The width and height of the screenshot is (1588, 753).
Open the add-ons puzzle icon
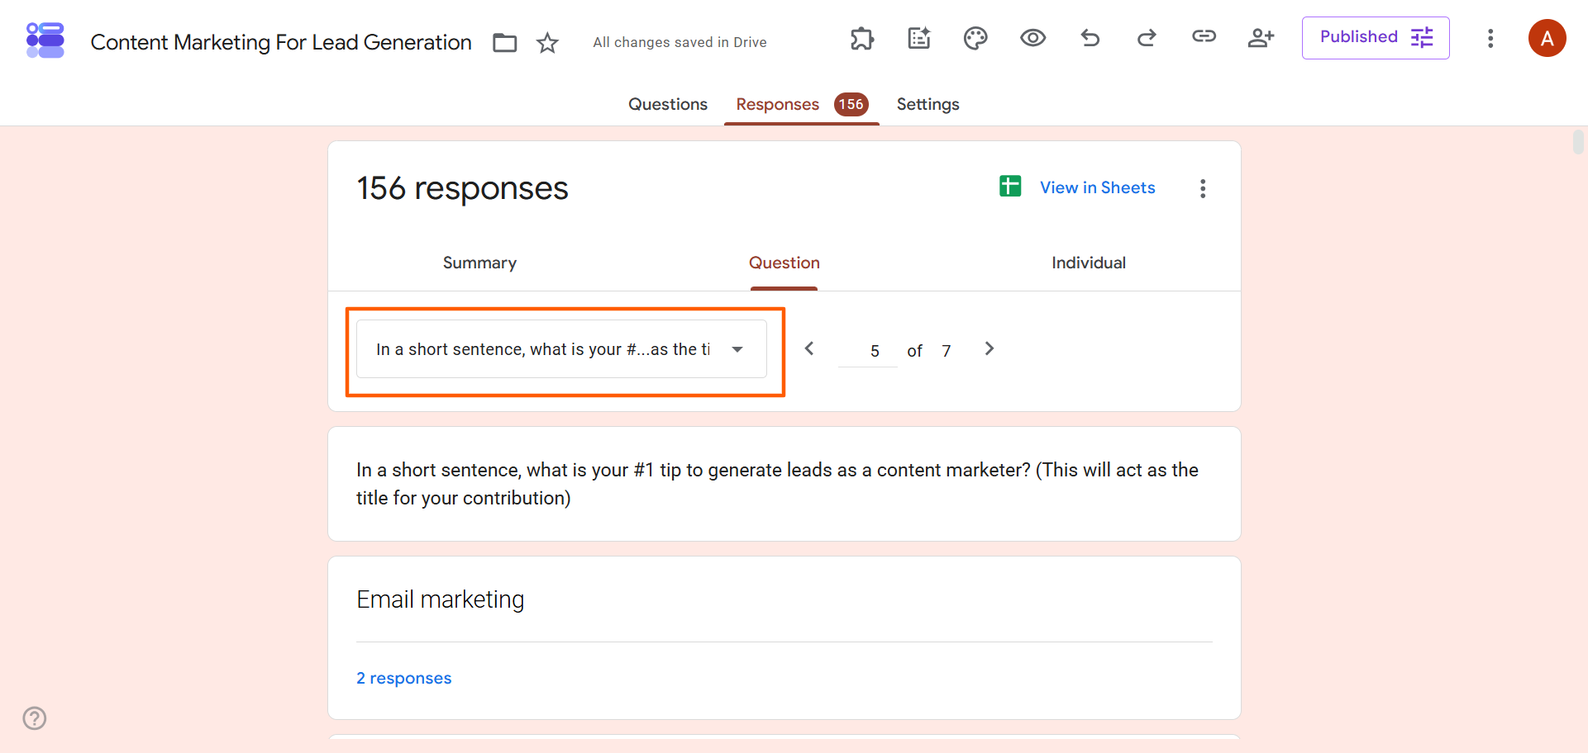tap(862, 38)
